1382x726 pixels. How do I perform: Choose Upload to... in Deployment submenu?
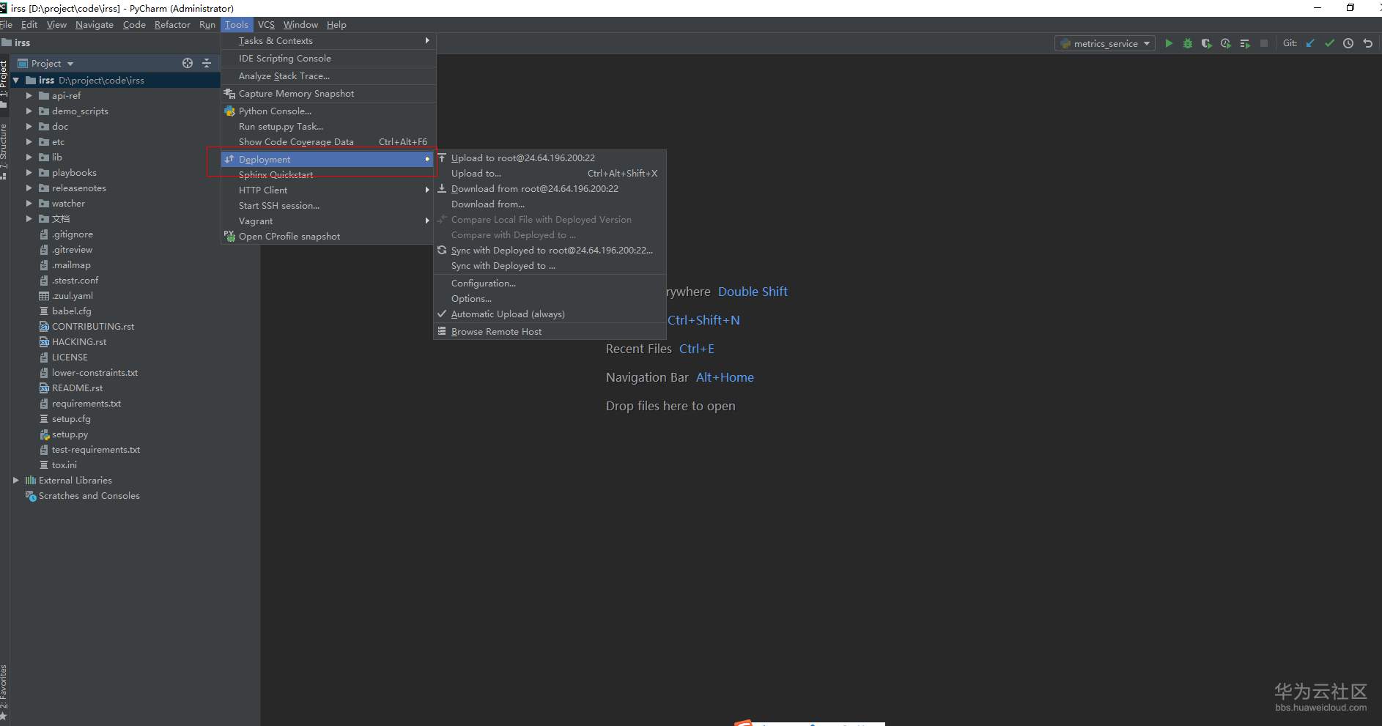(x=550, y=174)
